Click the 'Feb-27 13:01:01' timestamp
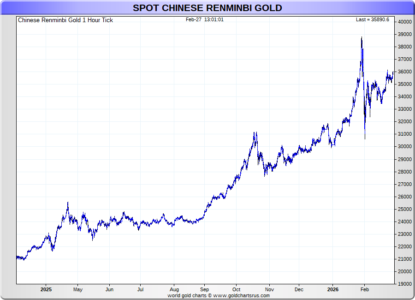Screen dimensions: 415x300 click(x=205, y=19)
